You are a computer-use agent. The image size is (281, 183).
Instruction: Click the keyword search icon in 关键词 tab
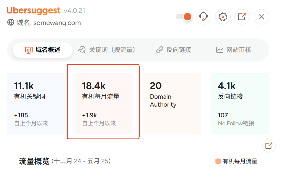click(82, 50)
